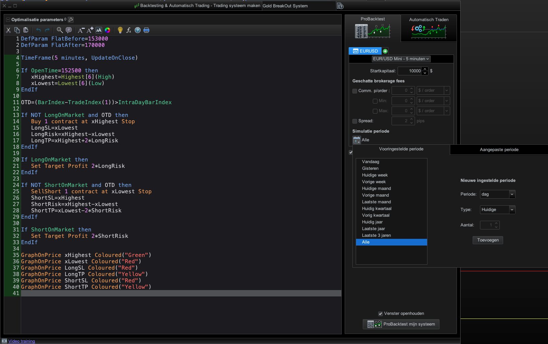The image size is (548, 344).
Task: Open the Periode dropdown showing dag
Action: pos(497,194)
